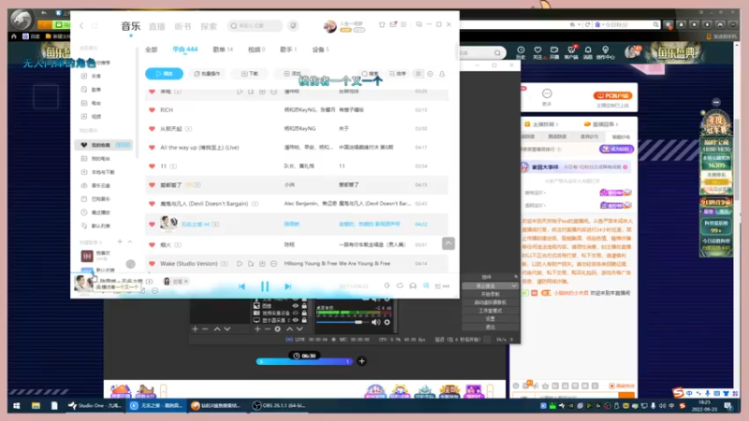Unfavorite 魔鬼与凡人 (Devil Doesn't Bargain)
The image size is (749, 421).
pyautogui.click(x=152, y=204)
